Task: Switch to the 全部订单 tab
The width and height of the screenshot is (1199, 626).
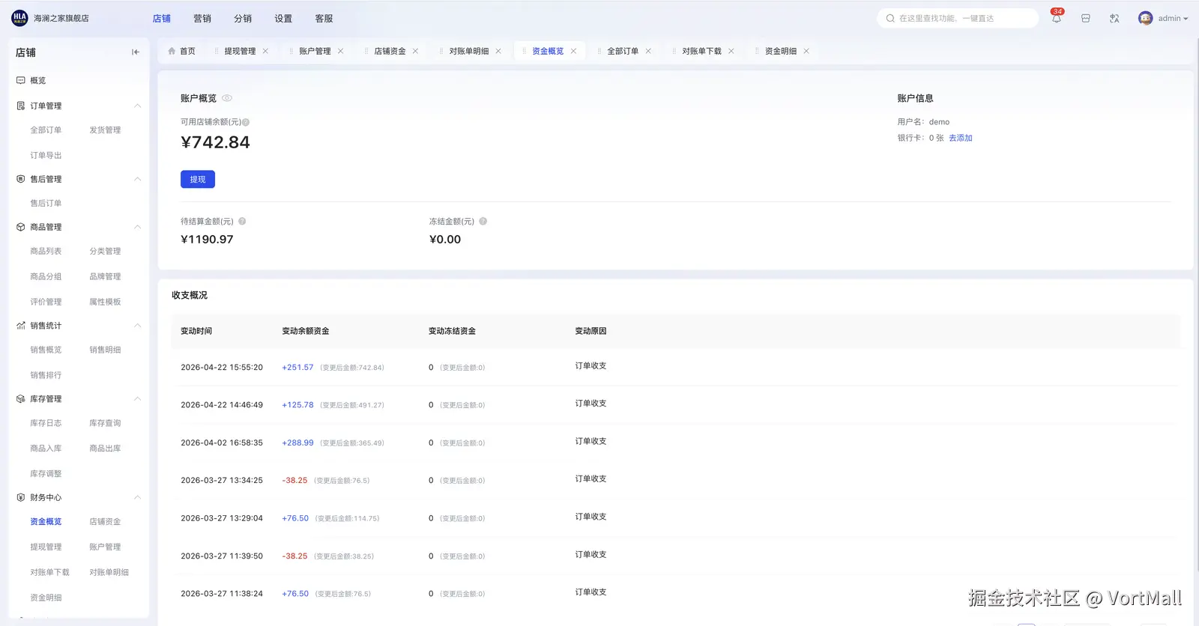Action: (623, 51)
